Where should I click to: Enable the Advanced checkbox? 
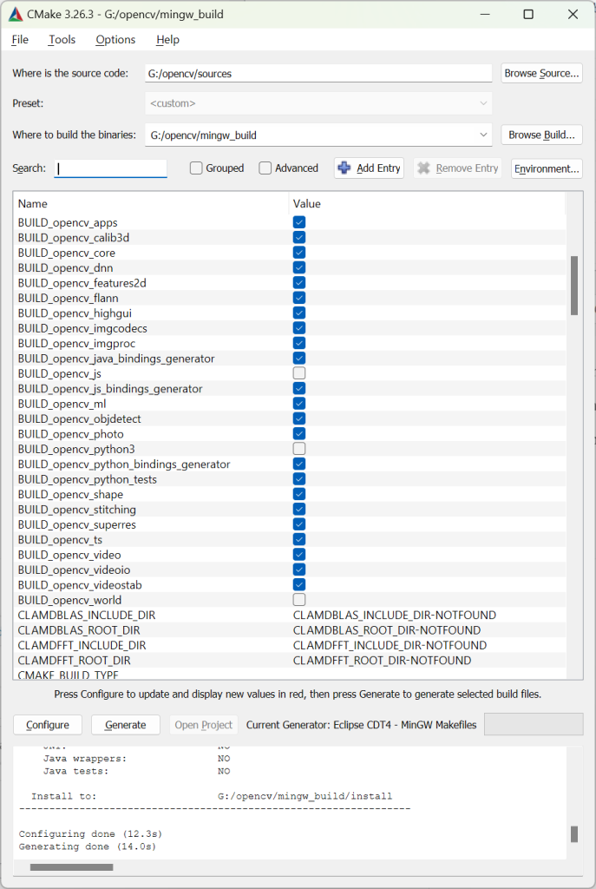(x=265, y=168)
